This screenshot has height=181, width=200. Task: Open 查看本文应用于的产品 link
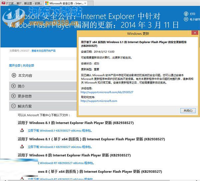point(43,51)
